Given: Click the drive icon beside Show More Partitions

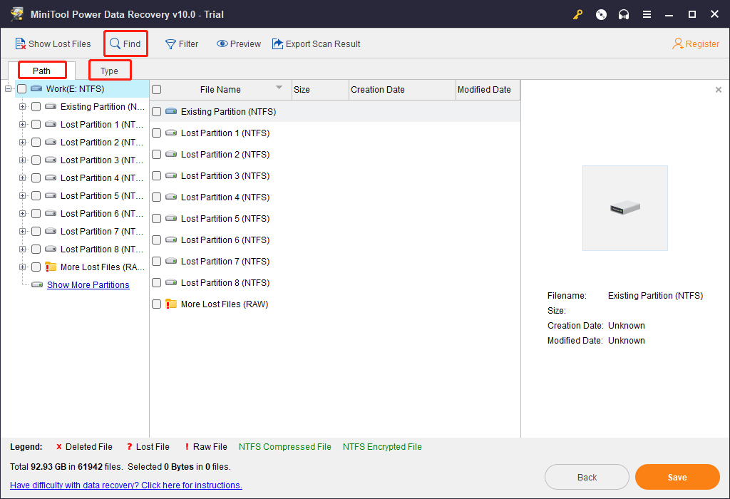Looking at the screenshot, I should 37,284.
